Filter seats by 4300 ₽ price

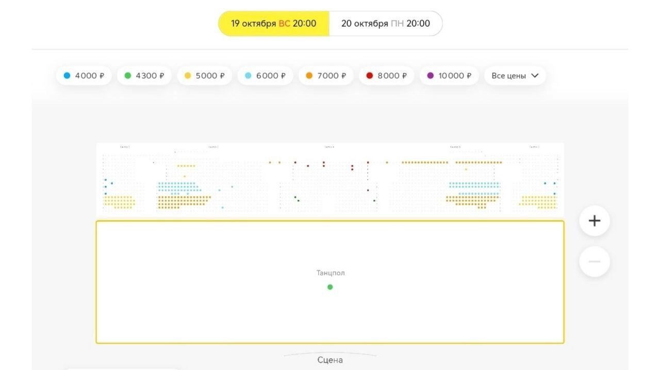144,76
